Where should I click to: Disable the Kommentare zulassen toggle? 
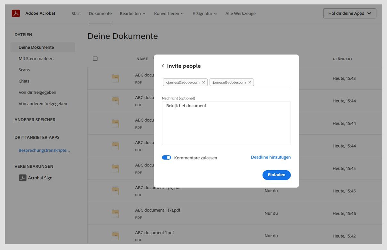click(x=167, y=157)
